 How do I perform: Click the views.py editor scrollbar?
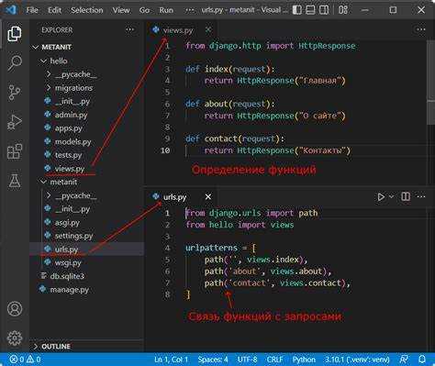point(430,83)
